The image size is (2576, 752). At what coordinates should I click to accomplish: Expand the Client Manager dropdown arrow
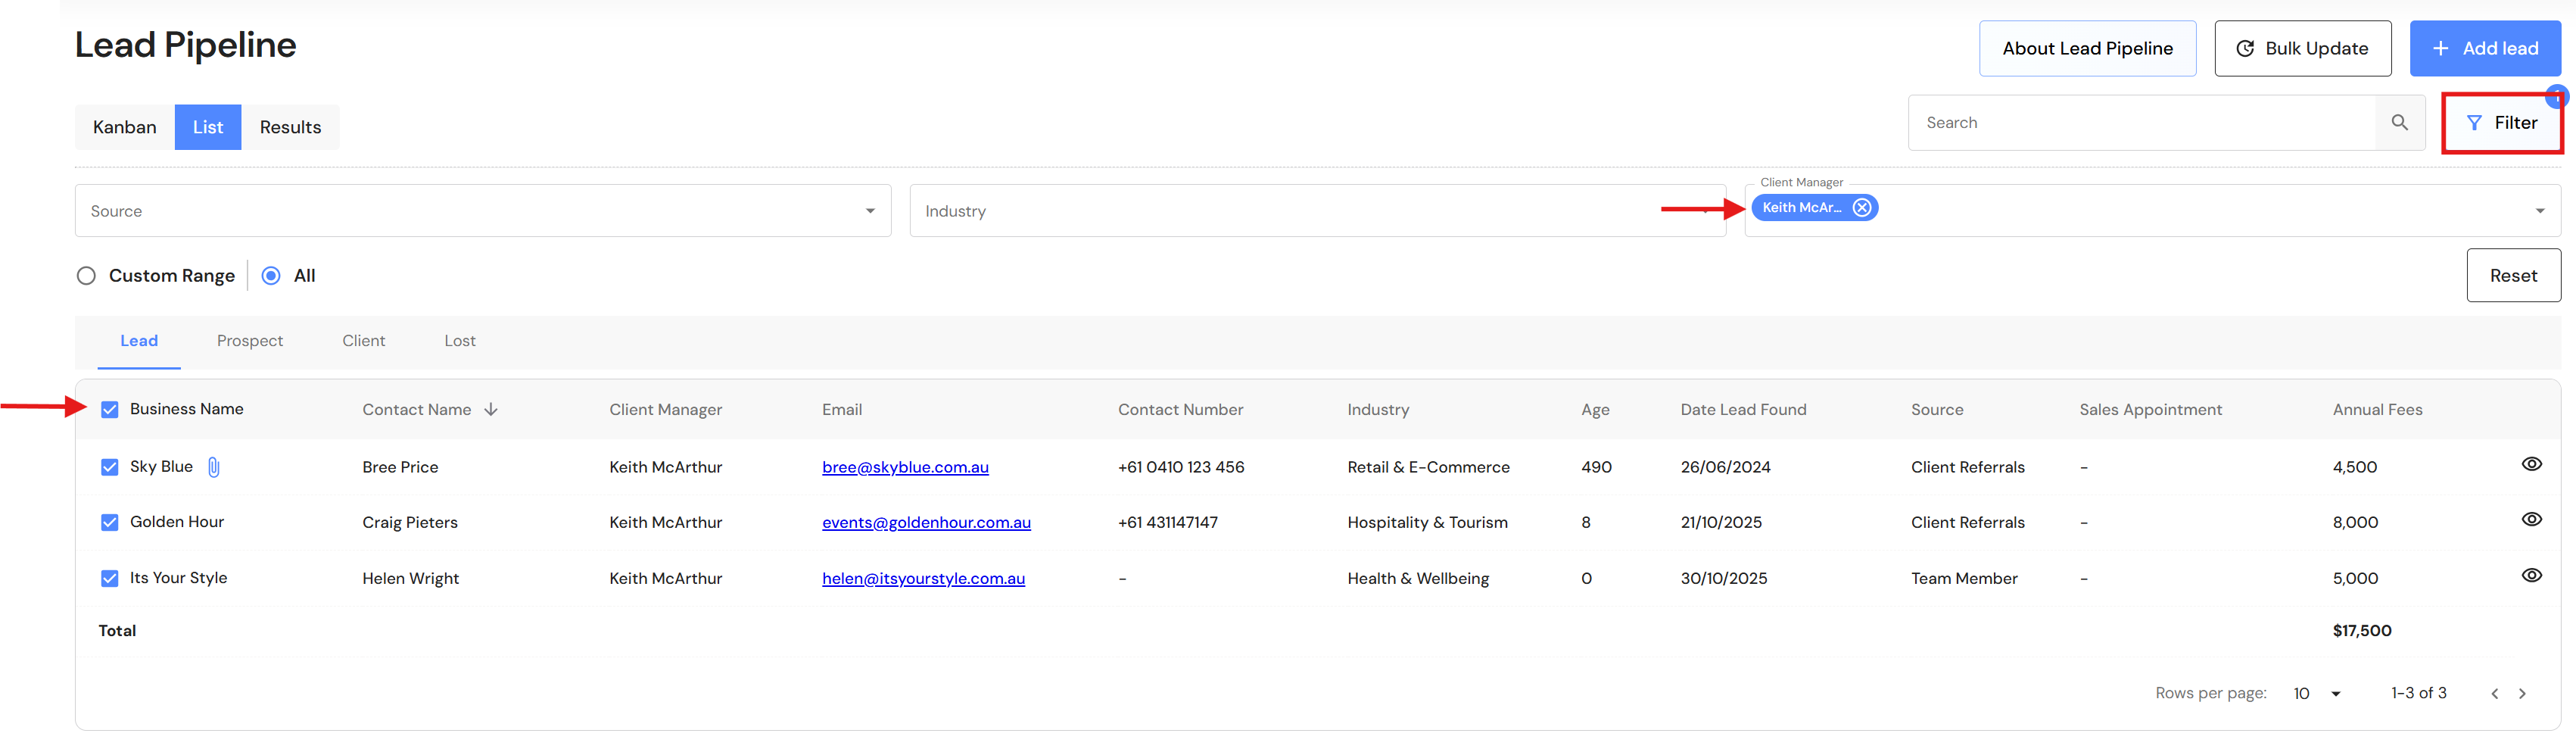[x=2539, y=211]
